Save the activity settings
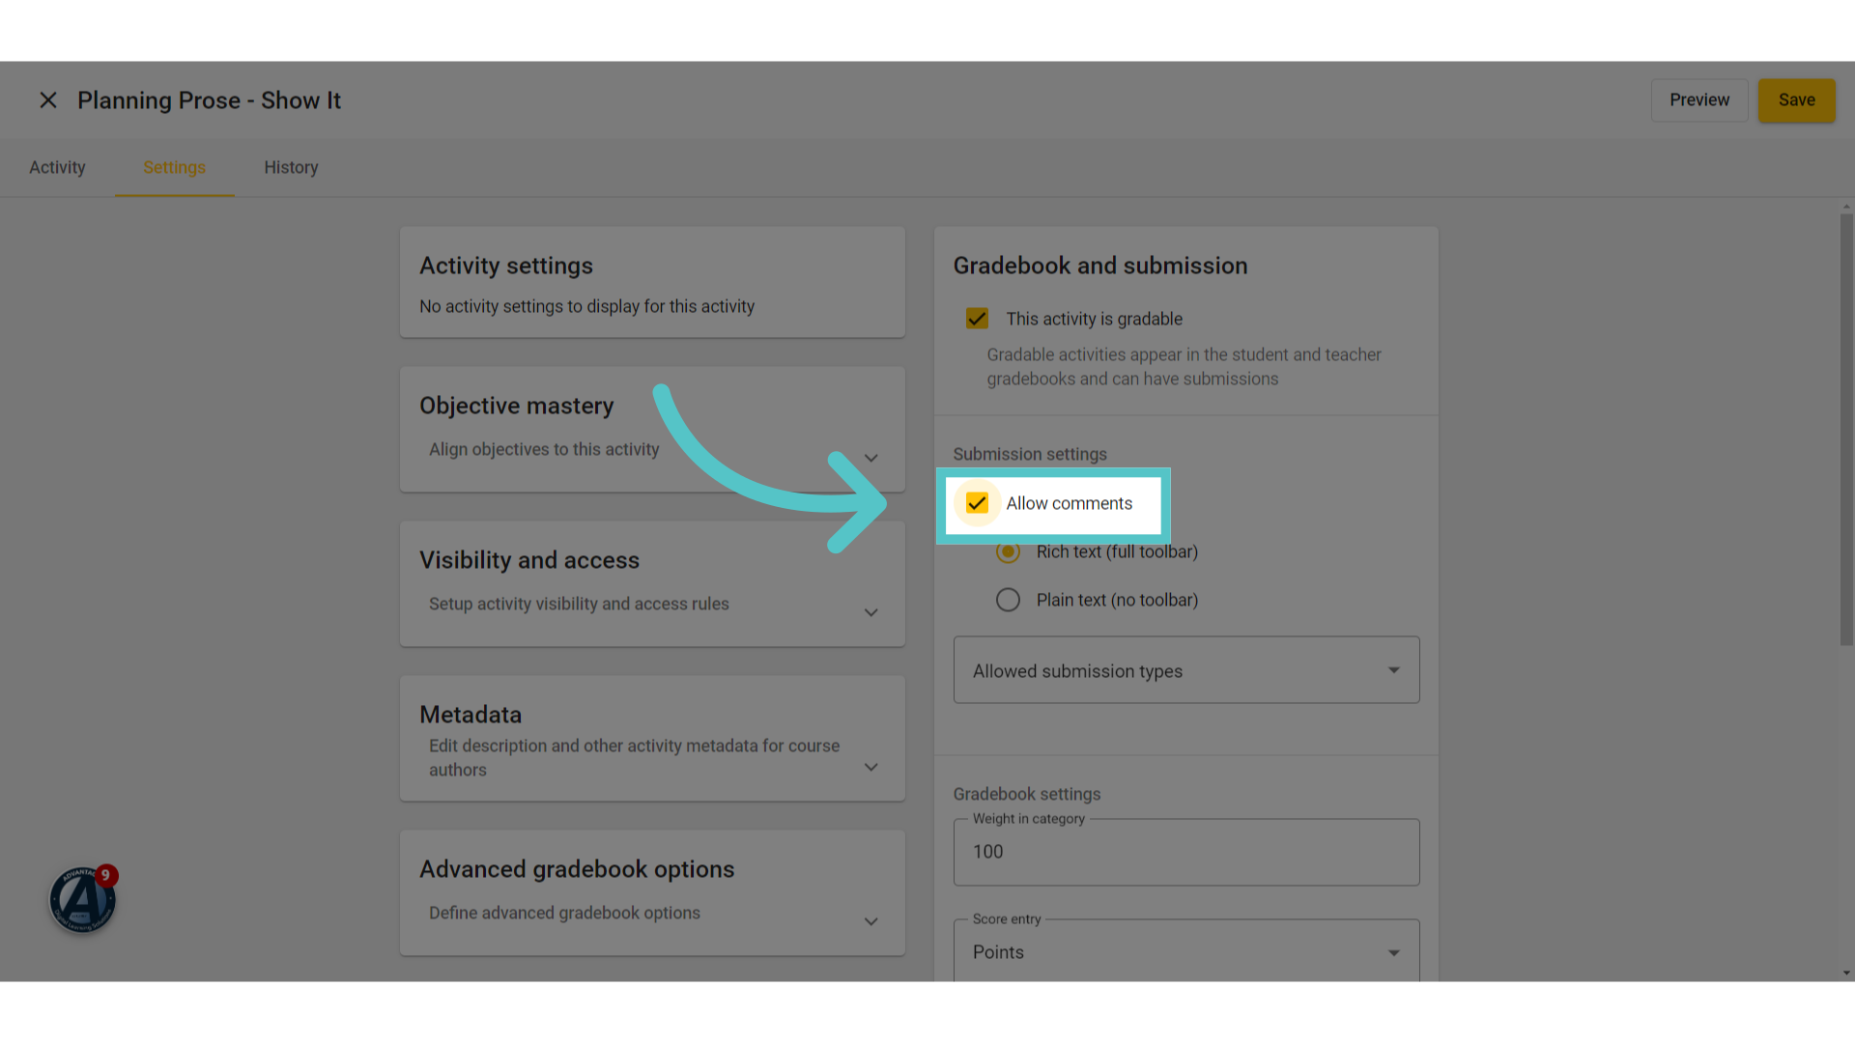The image size is (1855, 1043). 1796,100
